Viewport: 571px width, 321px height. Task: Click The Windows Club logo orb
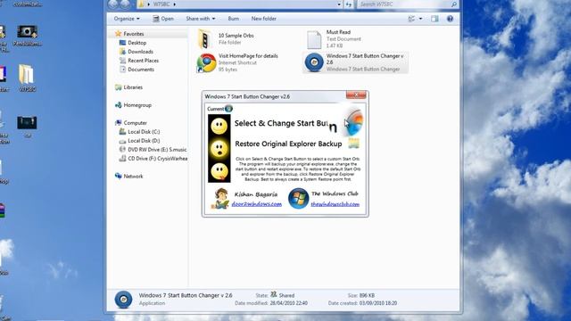click(298, 198)
